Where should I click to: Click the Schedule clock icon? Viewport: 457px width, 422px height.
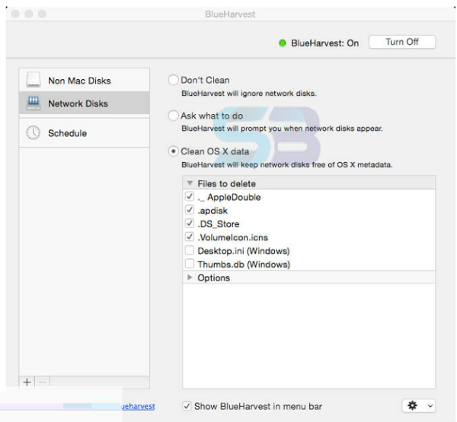pyautogui.click(x=34, y=133)
